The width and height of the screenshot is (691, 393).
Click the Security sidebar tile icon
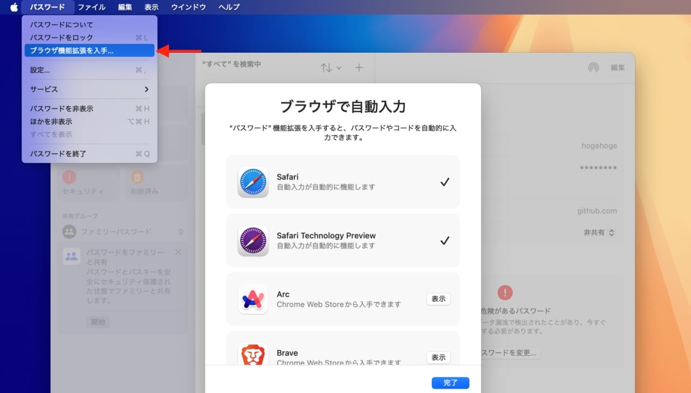pos(69,177)
